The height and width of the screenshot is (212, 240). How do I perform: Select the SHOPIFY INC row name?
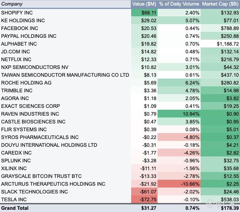17,13
